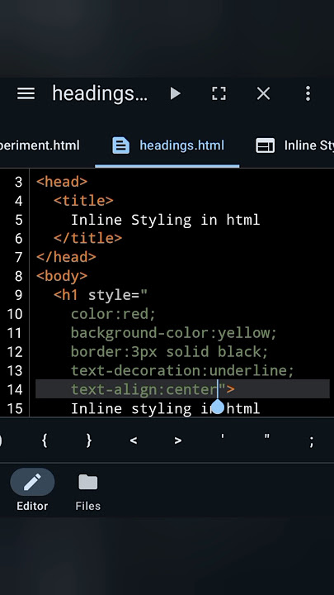Screen dimensions: 334x595
Task: Click the <body> tag
Action: (x=62, y=276)
